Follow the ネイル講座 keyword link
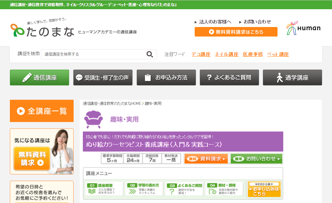Screen dimensions: 332x203 227,54
